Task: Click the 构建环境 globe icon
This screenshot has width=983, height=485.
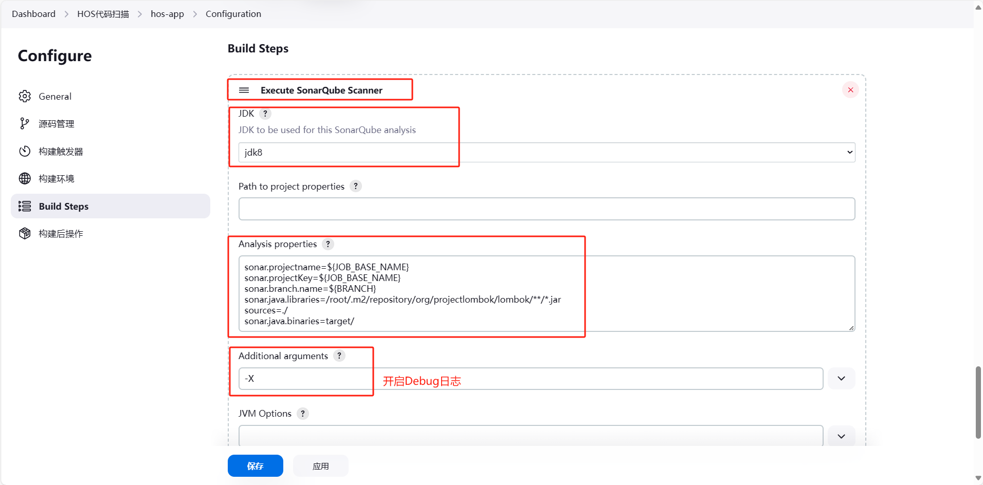Action: [x=25, y=178]
